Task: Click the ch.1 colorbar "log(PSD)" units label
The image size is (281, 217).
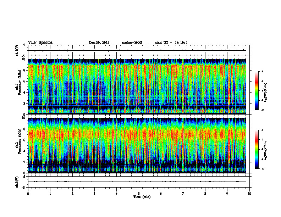Action: tap(266, 93)
